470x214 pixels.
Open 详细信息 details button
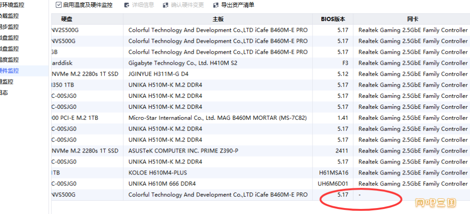click(x=139, y=5)
